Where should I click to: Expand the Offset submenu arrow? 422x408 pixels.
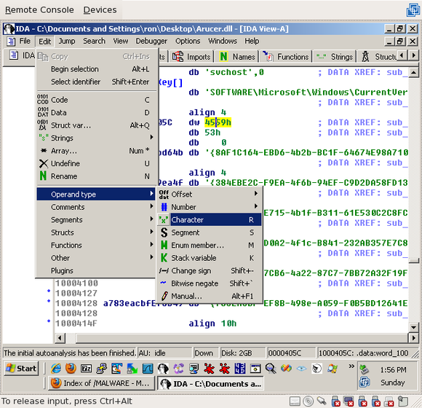pyautogui.click(x=255, y=194)
